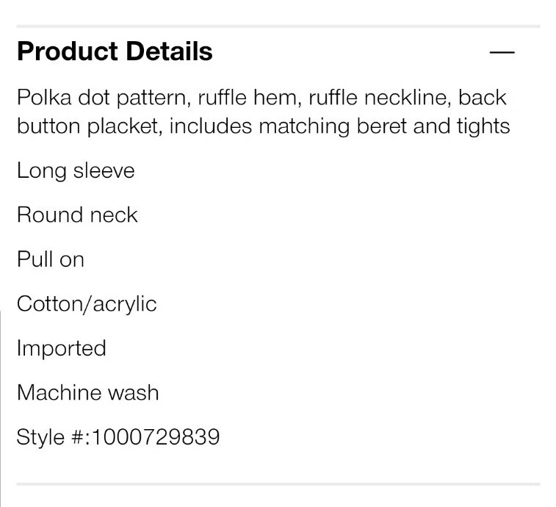The height and width of the screenshot is (507, 556).
Task: Select the Long sleeve detail line
Action: point(76,170)
